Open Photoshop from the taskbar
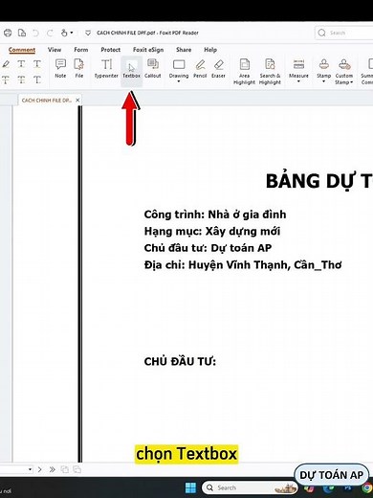373x498 pixels. point(348,487)
